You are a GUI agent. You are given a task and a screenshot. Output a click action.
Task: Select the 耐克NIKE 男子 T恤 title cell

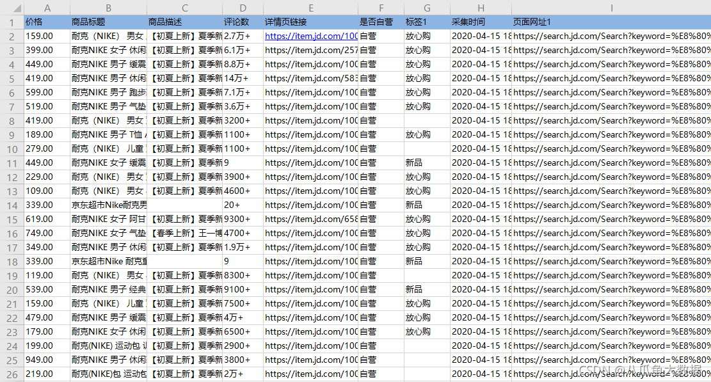coord(109,134)
